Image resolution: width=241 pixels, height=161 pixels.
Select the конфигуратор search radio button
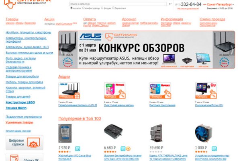click(x=83, y=8)
